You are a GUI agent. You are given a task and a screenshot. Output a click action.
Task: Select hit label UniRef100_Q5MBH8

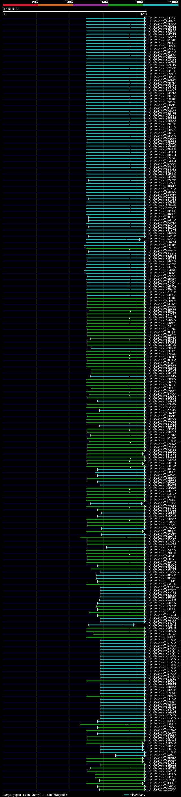coord(162,121)
